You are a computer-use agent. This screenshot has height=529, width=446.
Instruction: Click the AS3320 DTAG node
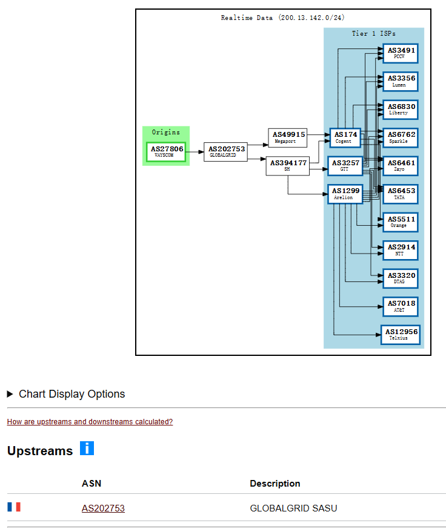pyautogui.click(x=401, y=278)
